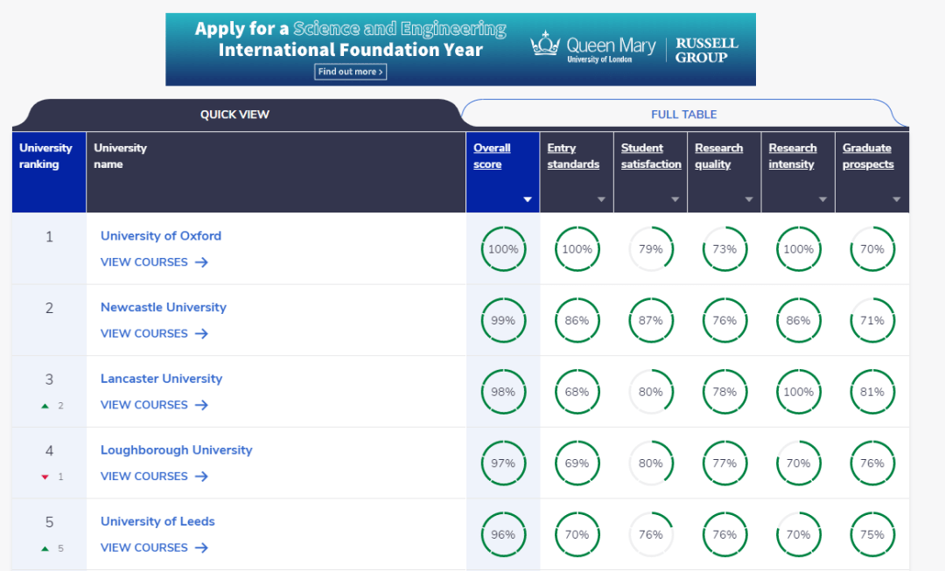
Task: Click Lancaster's 98% overall score ring
Action: (503, 392)
